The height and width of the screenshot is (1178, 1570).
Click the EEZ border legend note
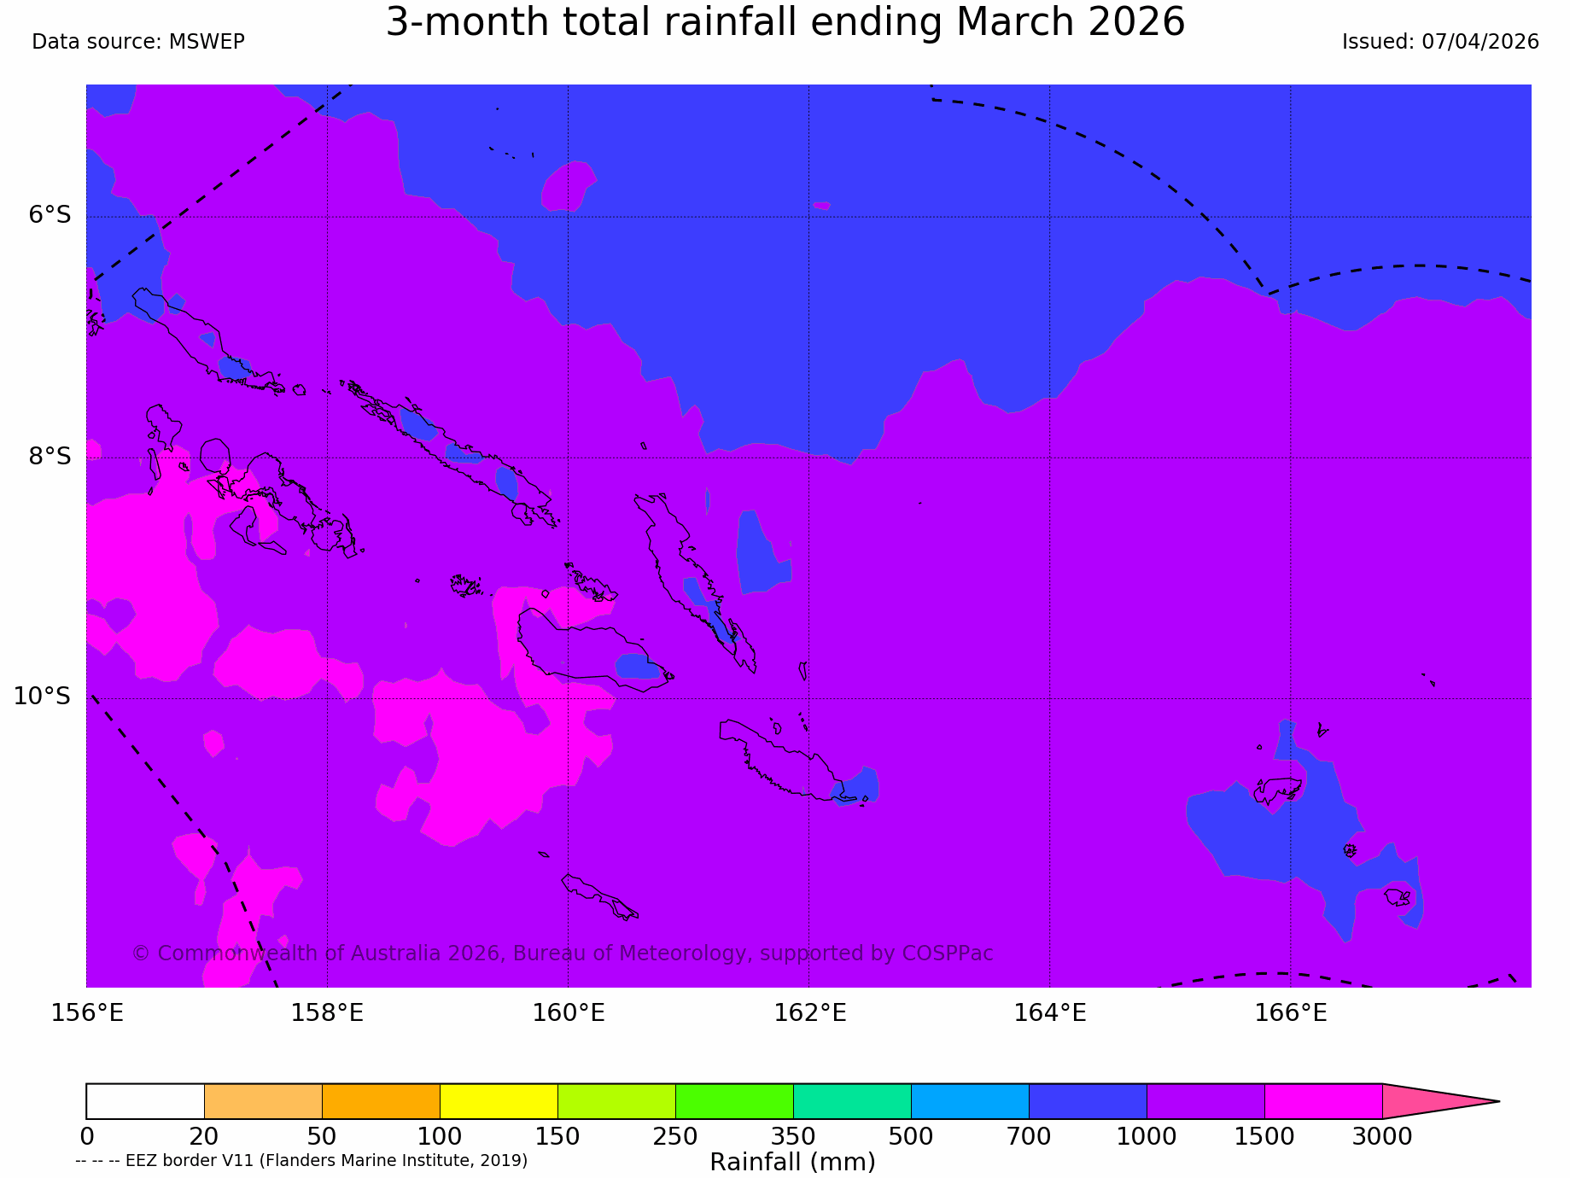(x=301, y=1161)
